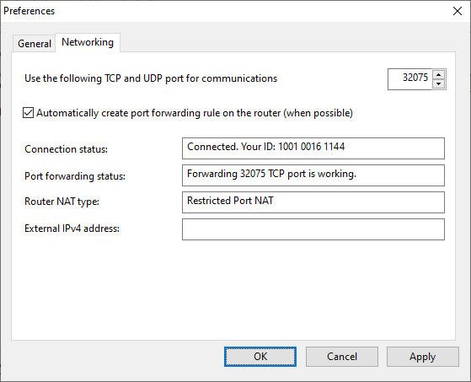Click the empty External IPv4 address field

313,229
